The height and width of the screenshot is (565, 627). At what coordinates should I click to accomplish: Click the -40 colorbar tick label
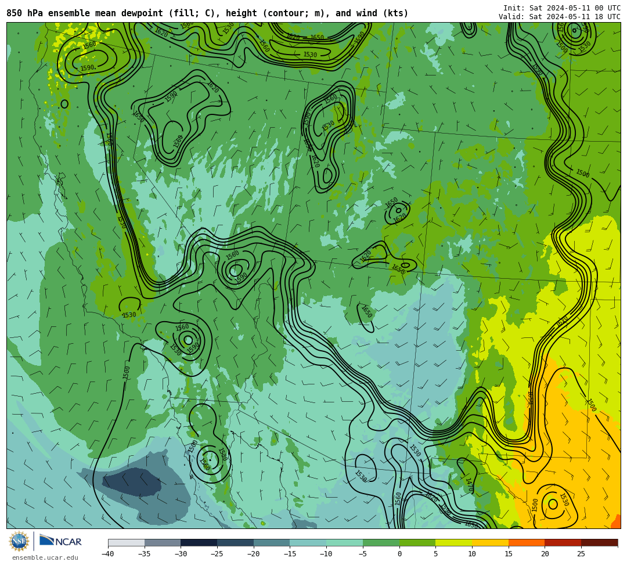[x=107, y=554]
